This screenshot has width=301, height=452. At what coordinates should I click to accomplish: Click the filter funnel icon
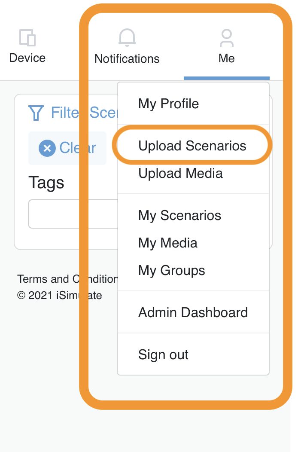(x=36, y=113)
